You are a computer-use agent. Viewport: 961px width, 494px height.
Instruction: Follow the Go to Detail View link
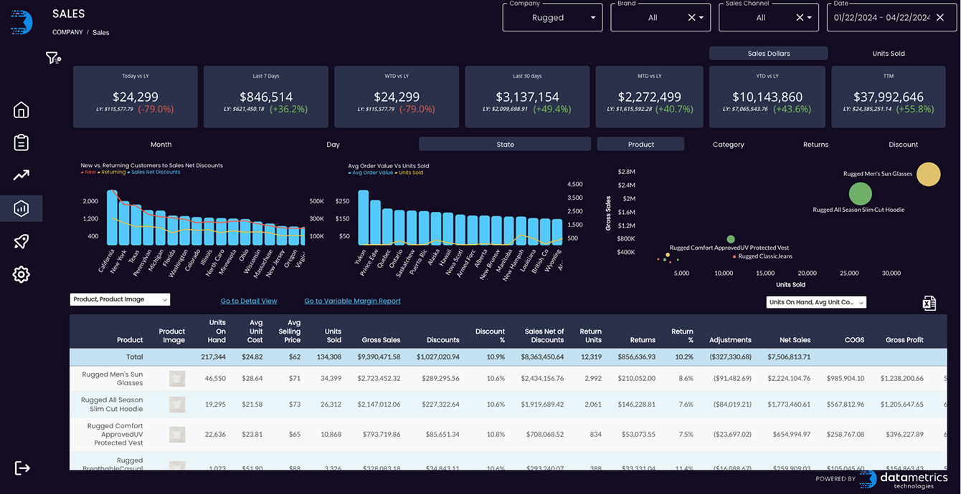coord(249,301)
